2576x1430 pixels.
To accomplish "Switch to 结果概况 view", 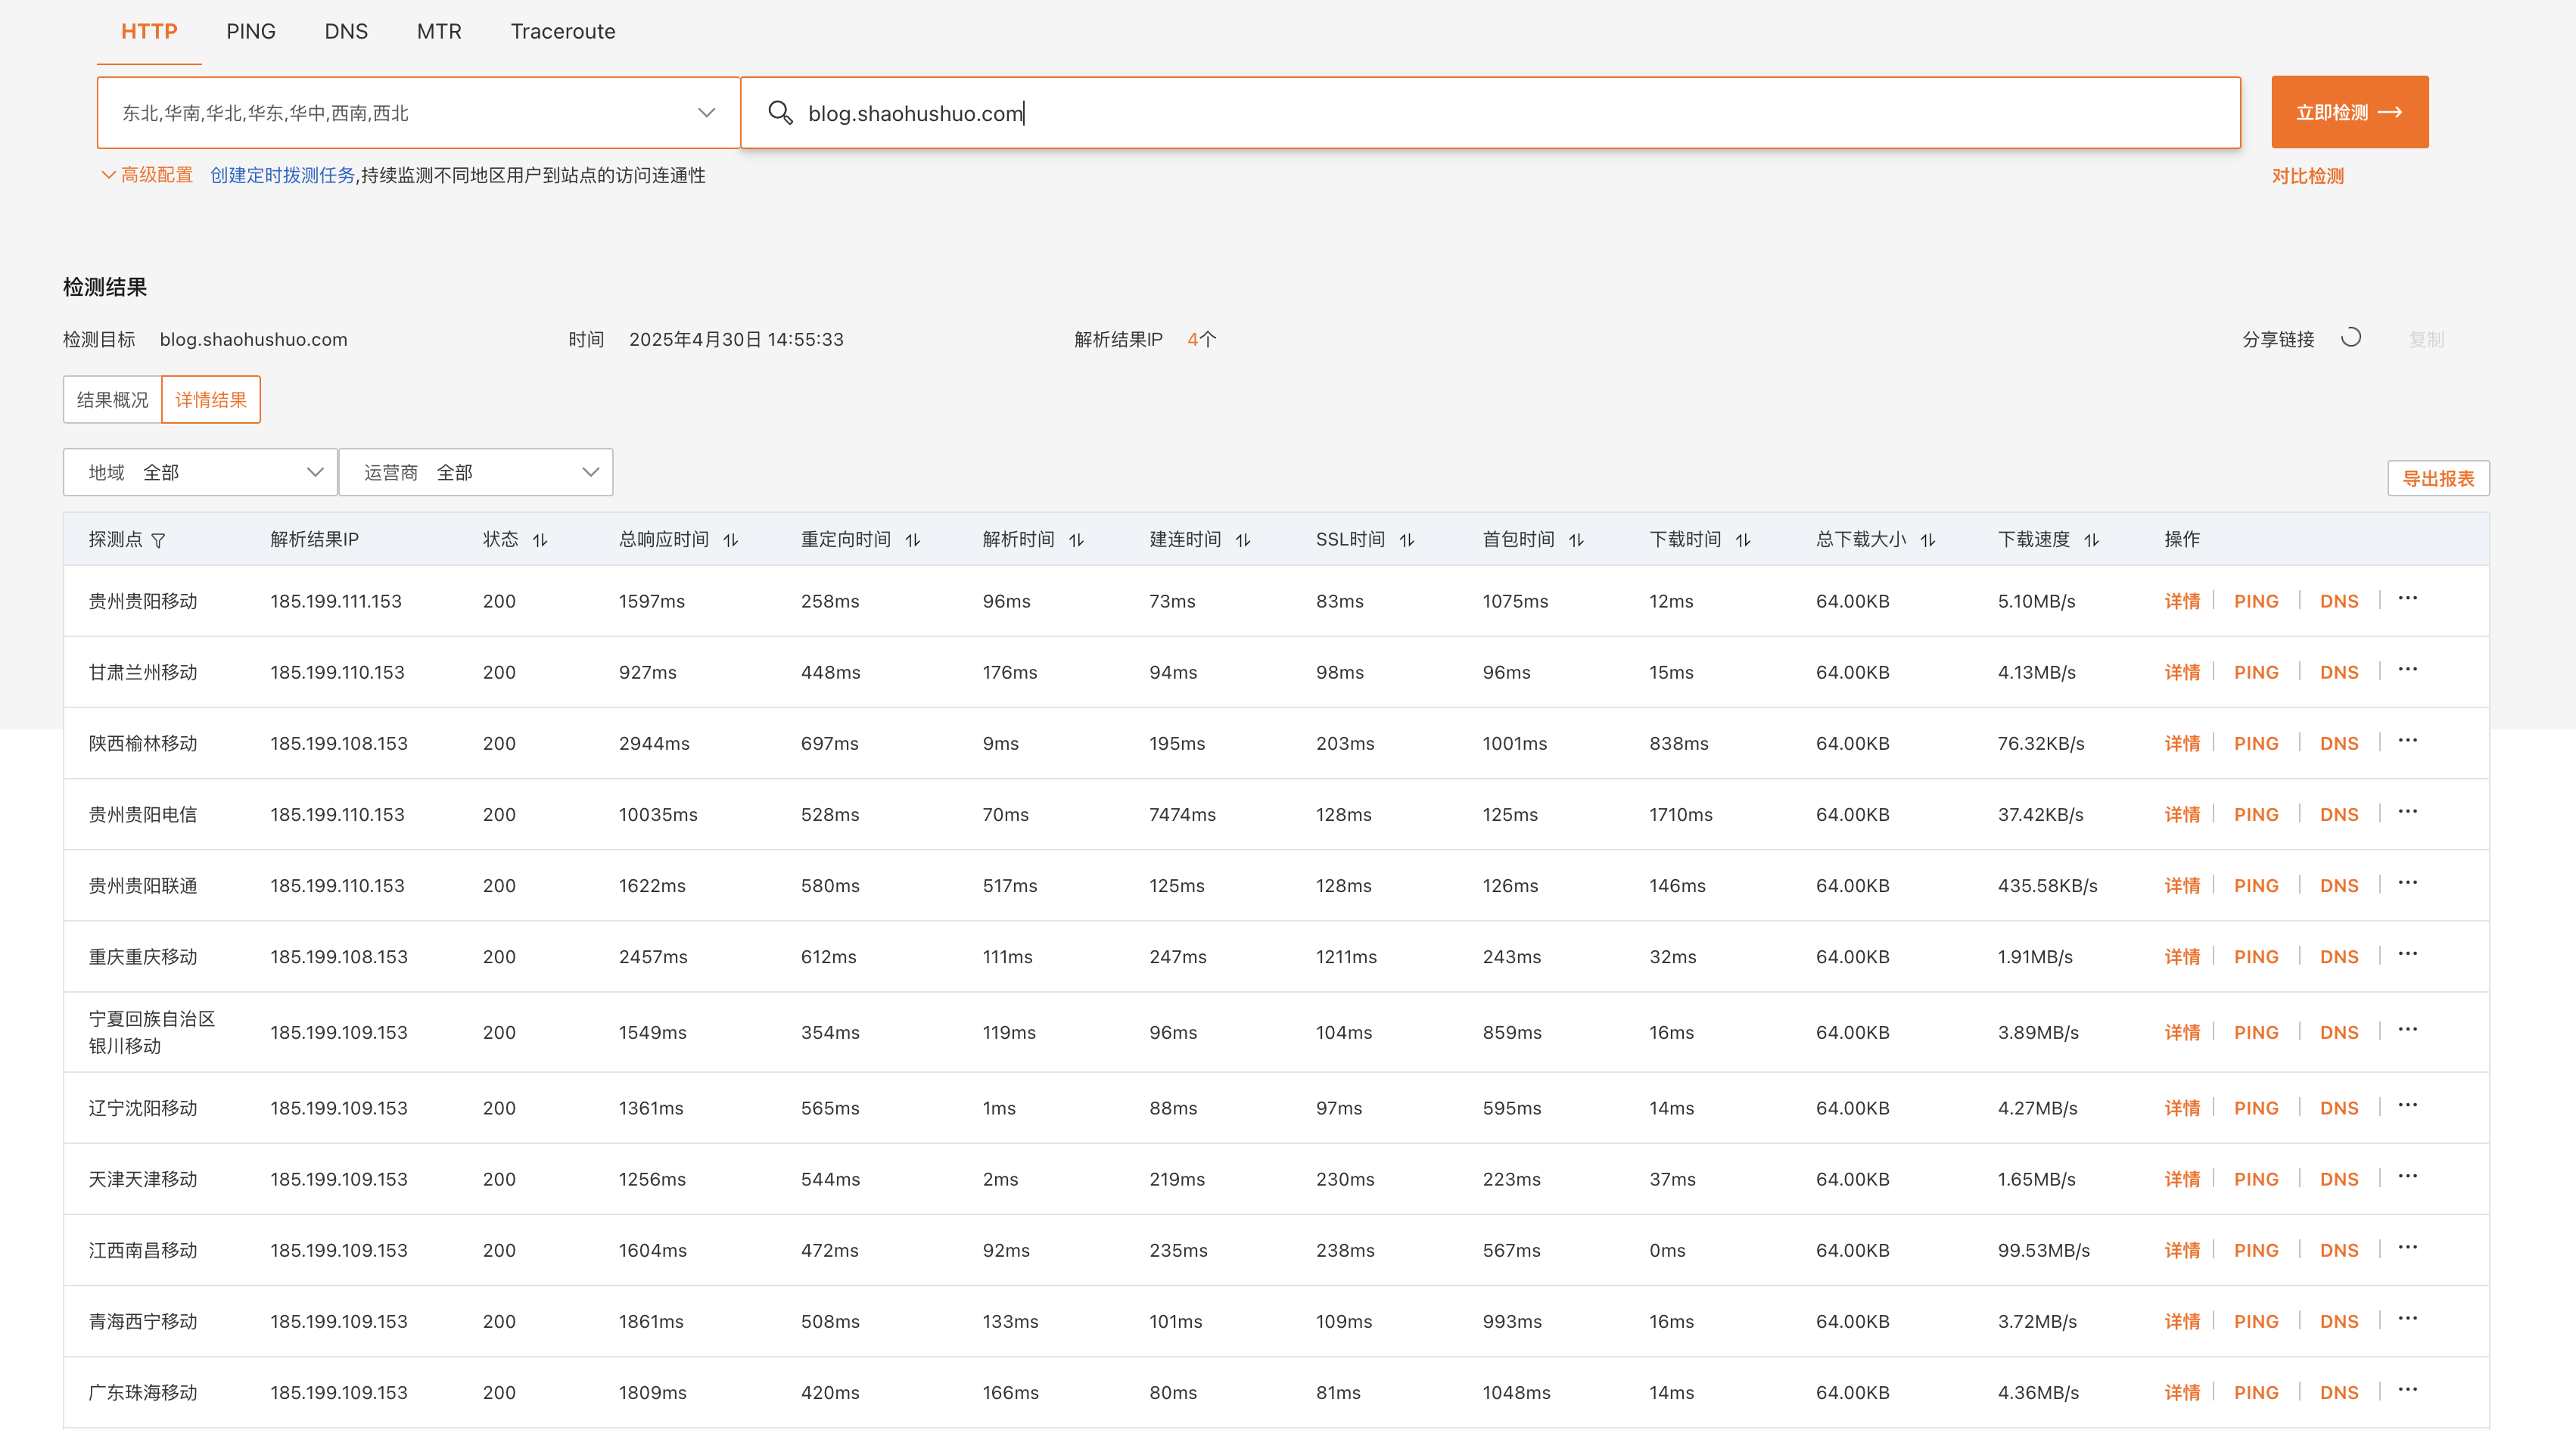I will pos(112,400).
